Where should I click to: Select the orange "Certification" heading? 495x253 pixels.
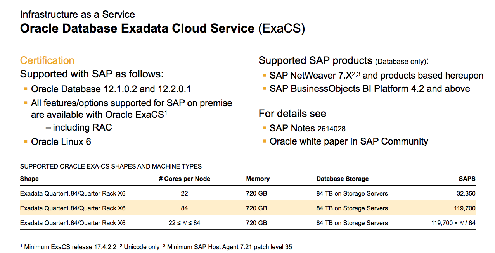(47, 60)
